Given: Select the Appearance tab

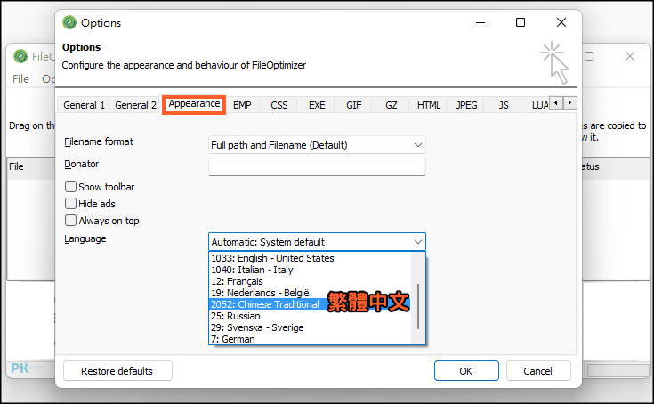Looking at the screenshot, I should pos(194,104).
